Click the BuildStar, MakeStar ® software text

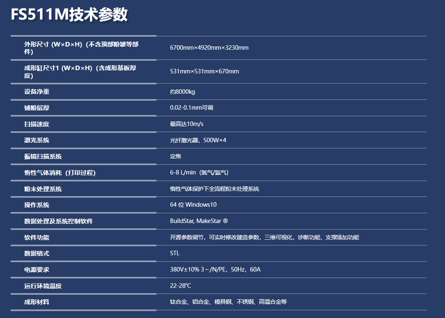[x=199, y=221]
